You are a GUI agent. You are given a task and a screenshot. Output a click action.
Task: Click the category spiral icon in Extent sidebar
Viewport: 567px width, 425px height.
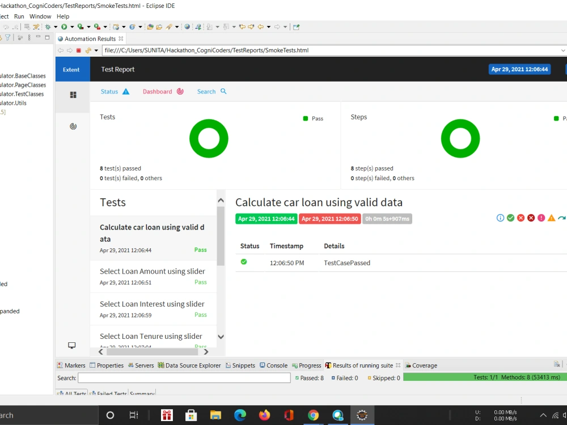[x=72, y=126]
